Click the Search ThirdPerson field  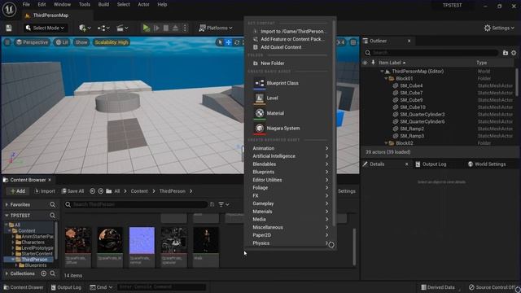(136, 204)
